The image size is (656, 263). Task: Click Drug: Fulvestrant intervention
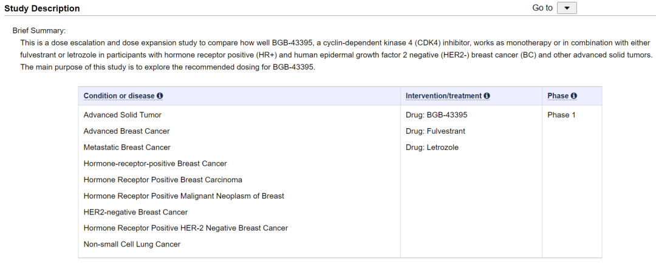pos(435,131)
